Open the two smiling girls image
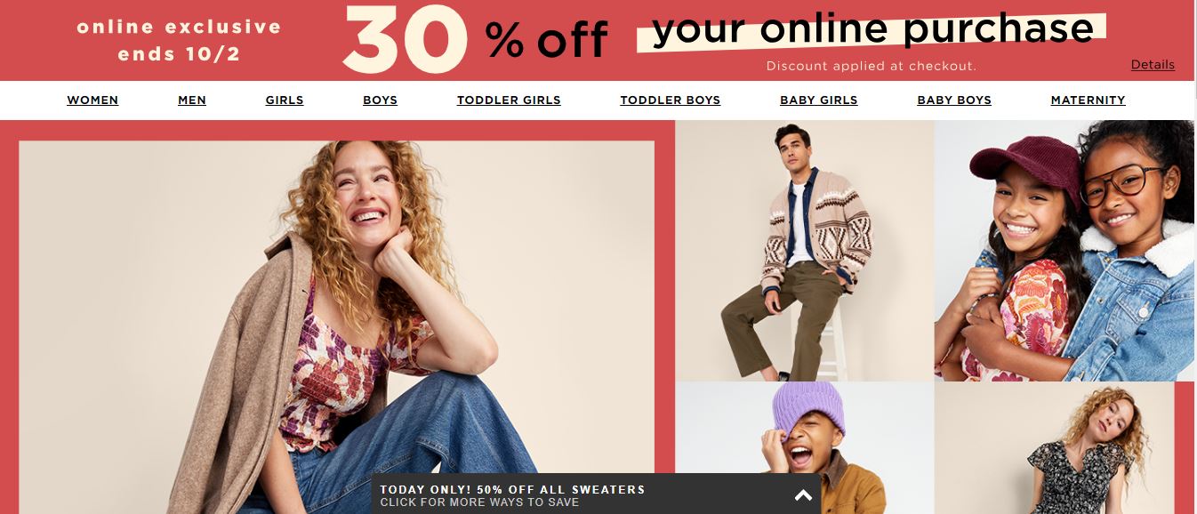Viewport: 1197px width, 514px height. pos(1064,251)
